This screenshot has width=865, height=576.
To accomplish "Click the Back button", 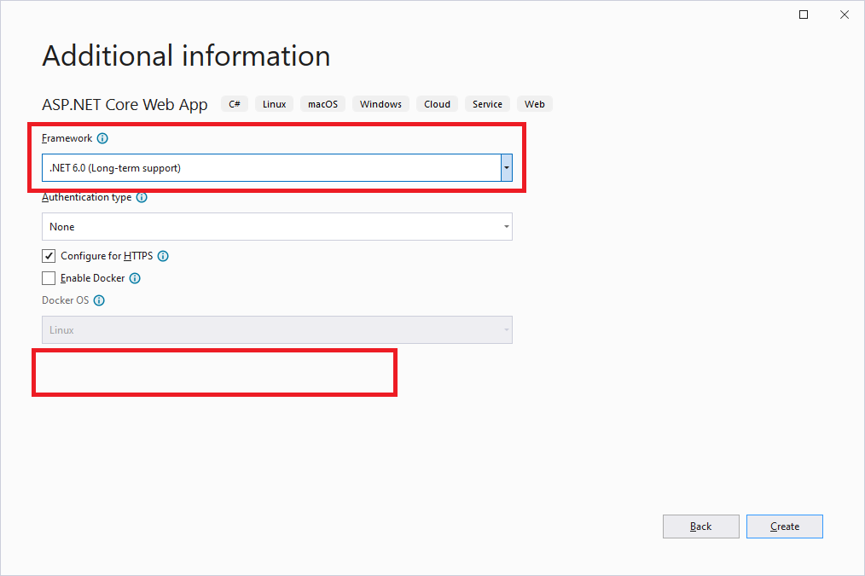I will [x=700, y=526].
